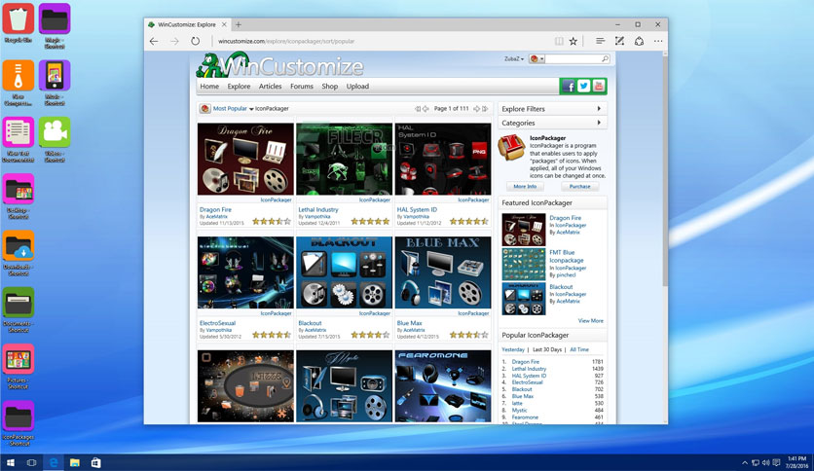The width and height of the screenshot is (814, 471).
Task: Click View More under Featured IconPackager
Action: point(591,321)
